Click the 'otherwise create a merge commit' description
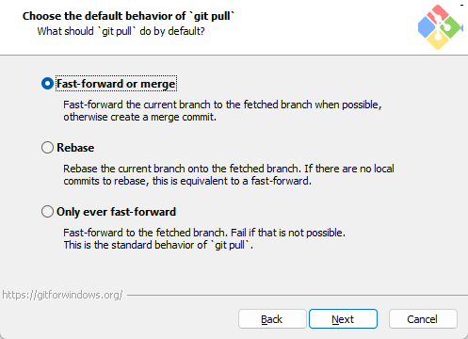Screen dimensions: 468x339 [x=139, y=117]
